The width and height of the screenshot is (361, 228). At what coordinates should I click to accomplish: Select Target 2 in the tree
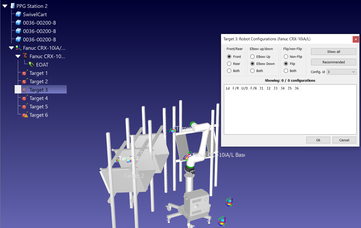[38, 81]
